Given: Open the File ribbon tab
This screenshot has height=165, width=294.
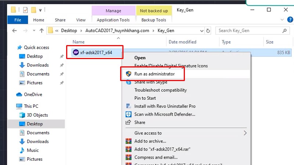Looking at the screenshot, I should point(17,20).
